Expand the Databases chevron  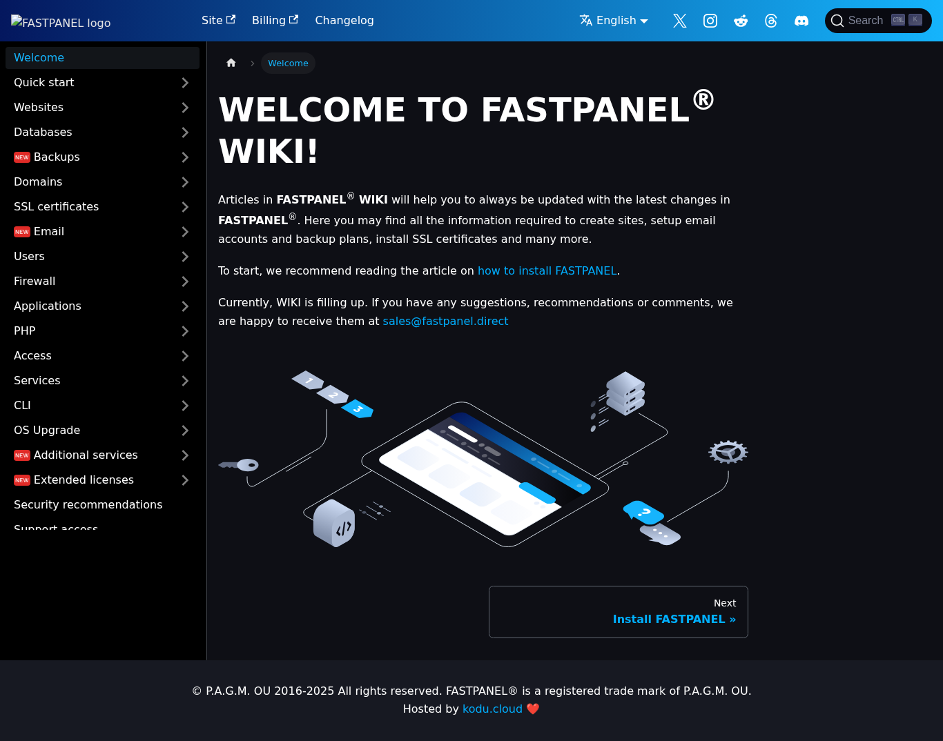click(185, 132)
